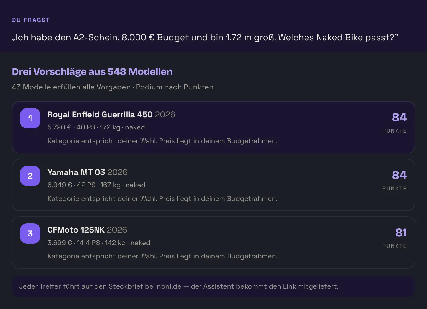Viewport: 427px width, 309px height.
Task: Click the purple rank 1 badge
Action: point(30,118)
